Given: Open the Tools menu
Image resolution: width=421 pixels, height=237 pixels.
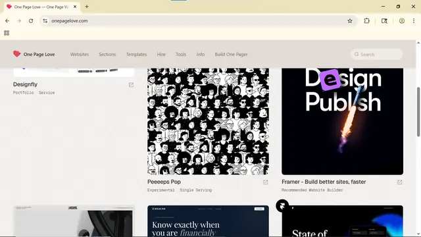Looking at the screenshot, I should 181,54.
